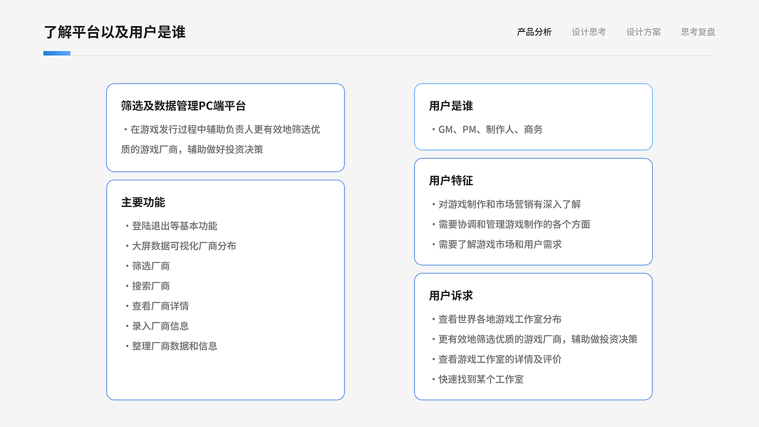Go to the 思考复盘 tab
Viewport: 759px width, 427px height.
point(698,32)
